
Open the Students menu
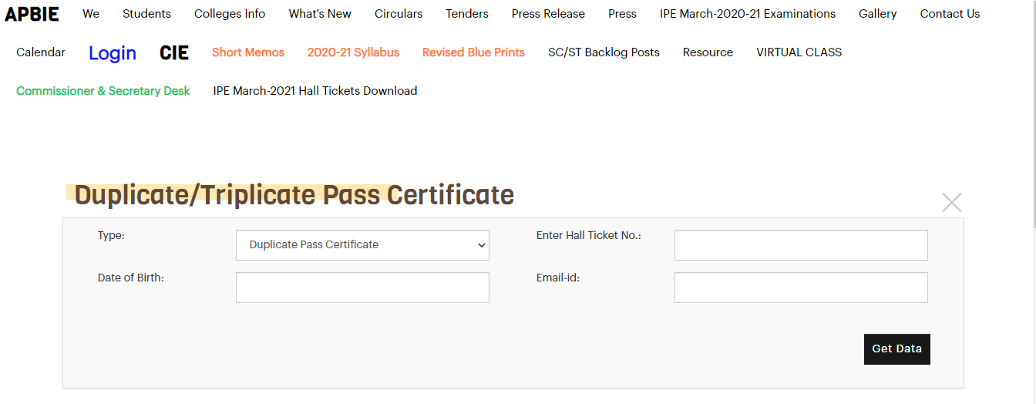pos(146,14)
